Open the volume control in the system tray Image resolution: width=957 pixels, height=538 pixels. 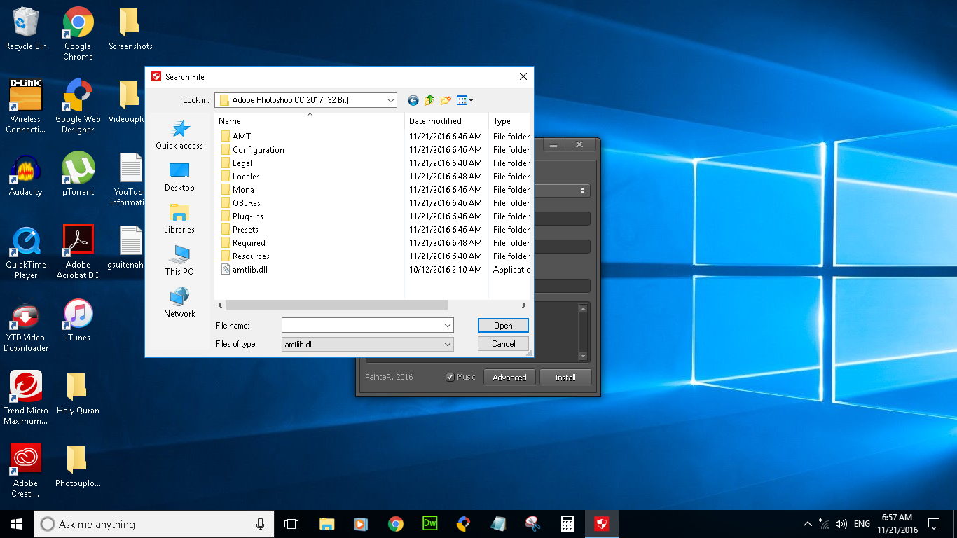click(x=841, y=523)
